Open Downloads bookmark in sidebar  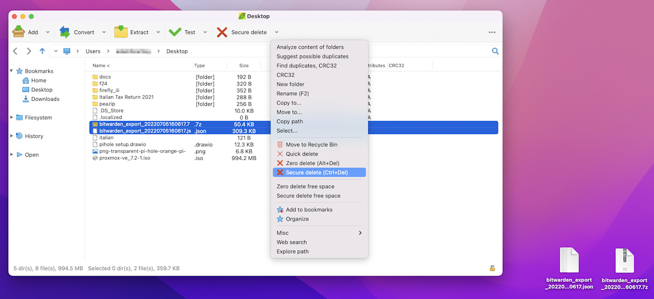pyautogui.click(x=45, y=99)
